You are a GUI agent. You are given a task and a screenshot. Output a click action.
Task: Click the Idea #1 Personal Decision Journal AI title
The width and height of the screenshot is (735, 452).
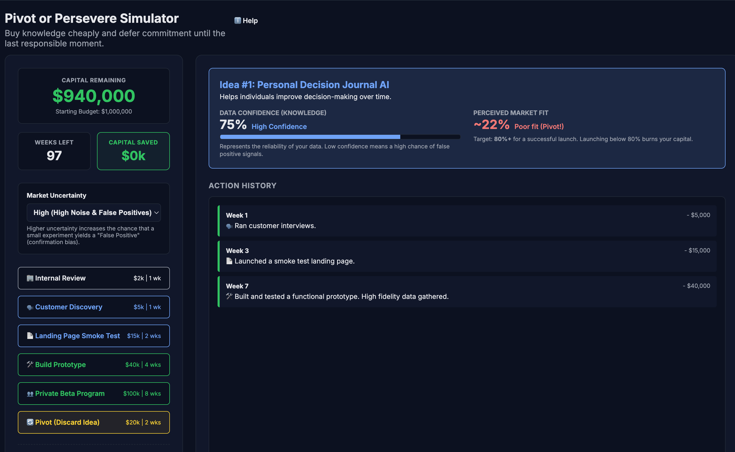point(304,85)
